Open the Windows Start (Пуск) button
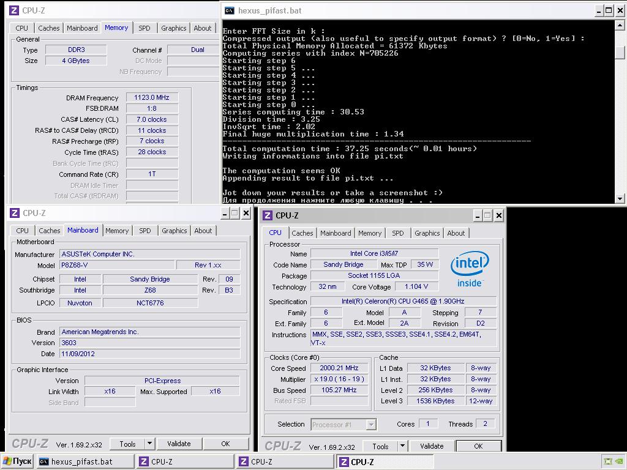Image resolution: width=627 pixels, height=470 pixels. (17, 461)
